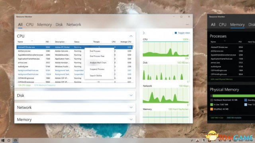Screen dimensions: 255x143
Task: Collapse graphs pane with the right arrow
Action: click(144, 33)
